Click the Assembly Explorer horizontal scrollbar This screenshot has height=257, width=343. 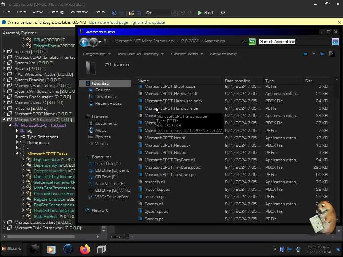pyautogui.click(x=41, y=237)
